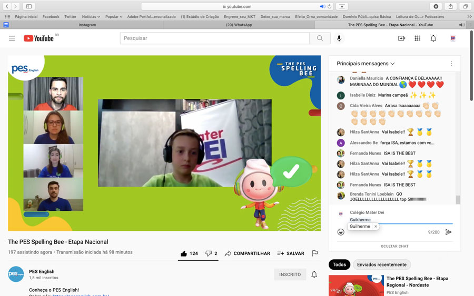
Task: Open Regional Nordeste video thumbnail
Action: (356, 285)
